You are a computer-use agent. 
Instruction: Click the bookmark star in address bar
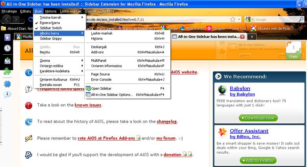click(233, 19)
